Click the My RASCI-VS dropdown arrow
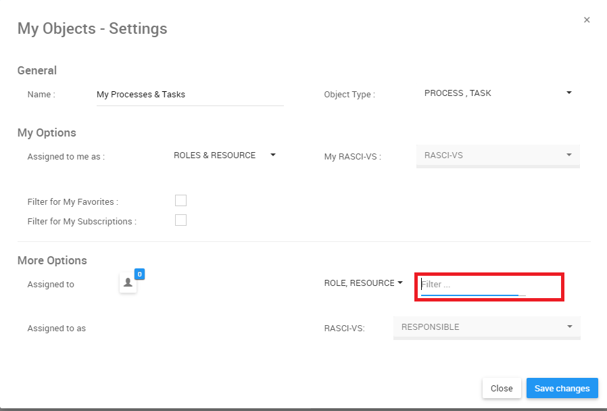This screenshot has height=411, width=607. [569, 155]
